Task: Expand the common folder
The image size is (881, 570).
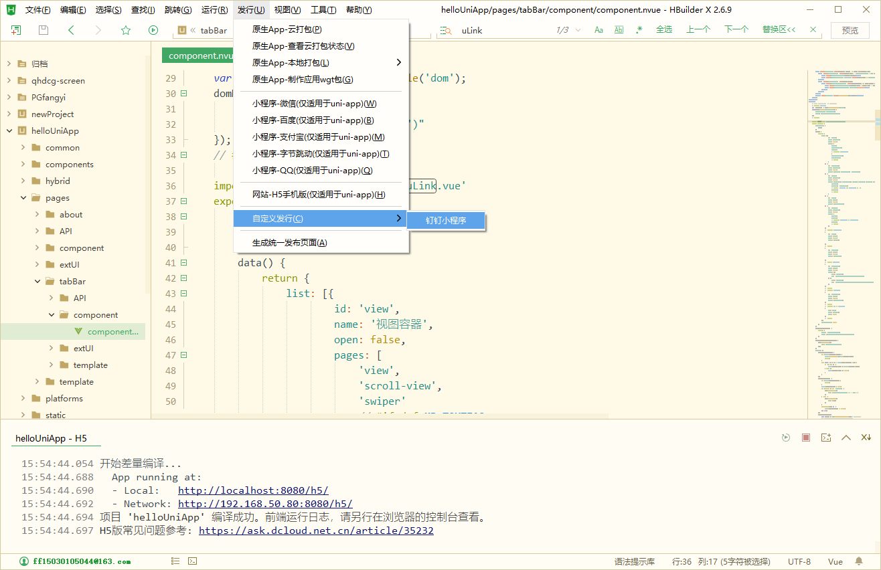Action: (23, 147)
